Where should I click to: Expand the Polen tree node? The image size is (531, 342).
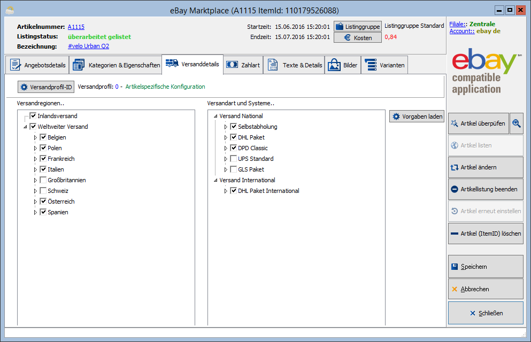coord(35,148)
